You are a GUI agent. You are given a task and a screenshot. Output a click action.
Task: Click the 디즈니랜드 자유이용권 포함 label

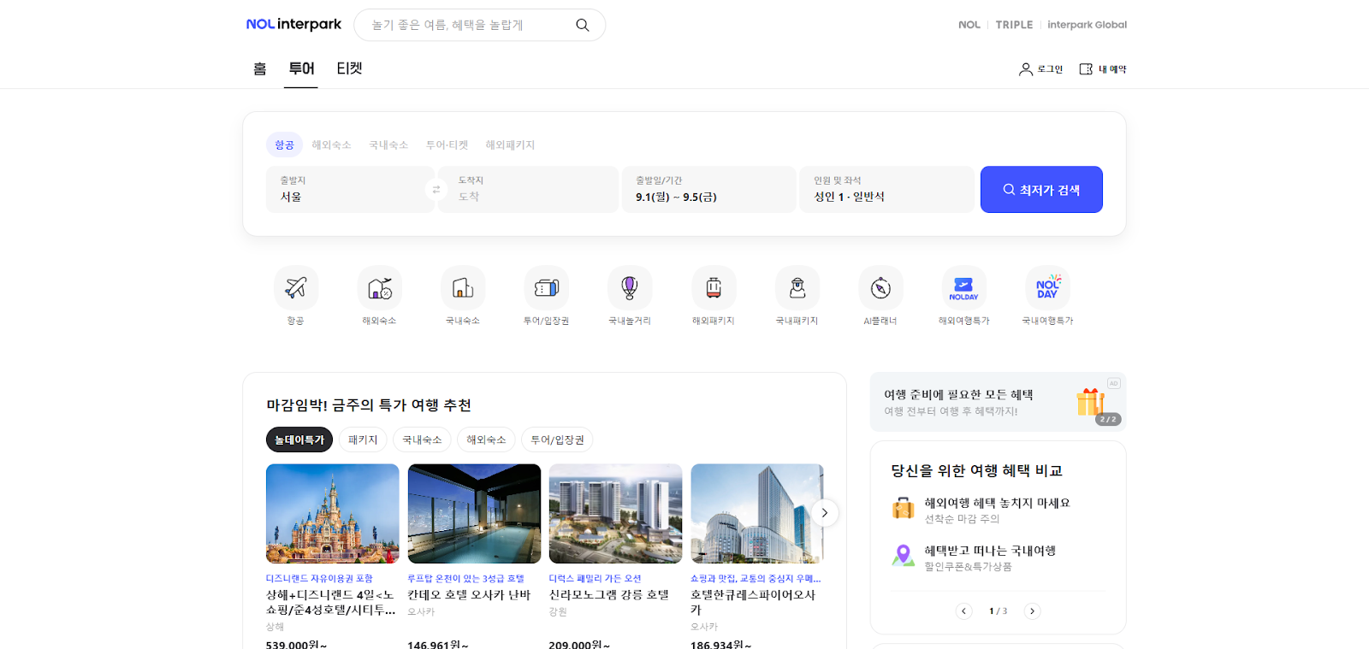[x=319, y=579]
